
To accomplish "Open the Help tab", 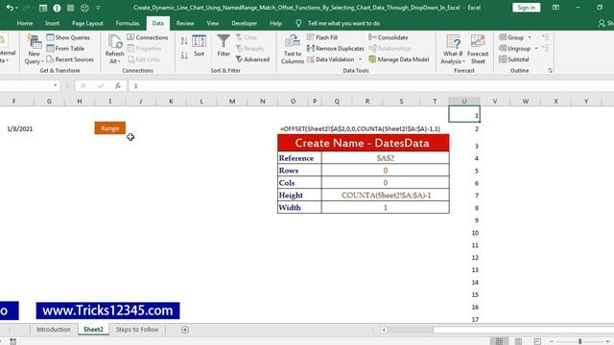I will click(x=275, y=23).
